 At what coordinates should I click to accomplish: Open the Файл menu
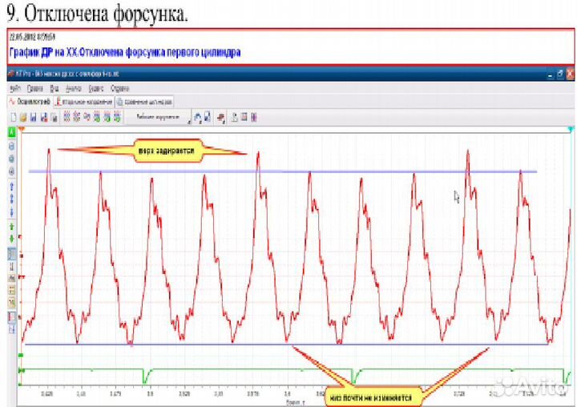coord(15,89)
